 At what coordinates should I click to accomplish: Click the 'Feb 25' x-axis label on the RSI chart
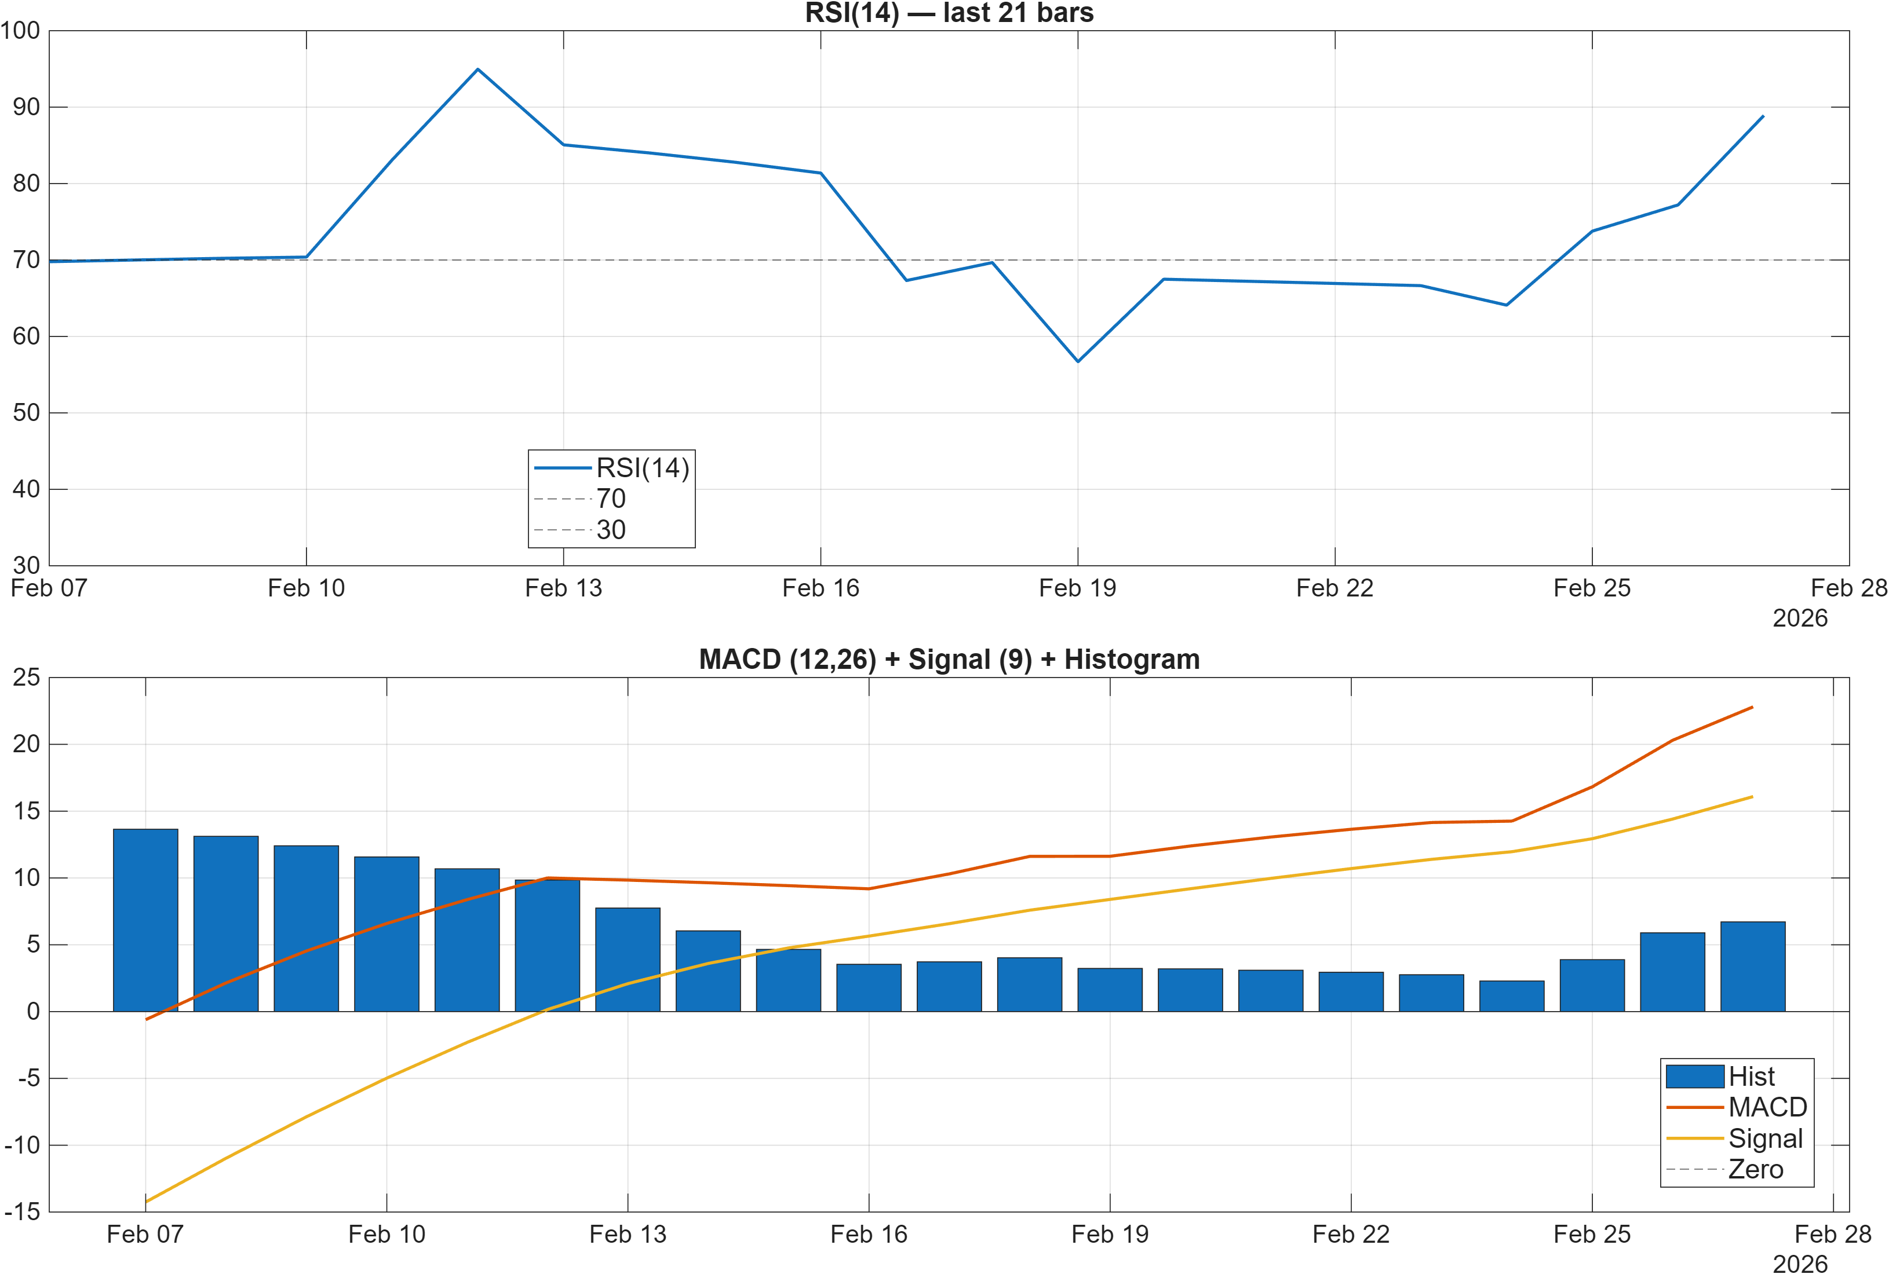click(1592, 588)
